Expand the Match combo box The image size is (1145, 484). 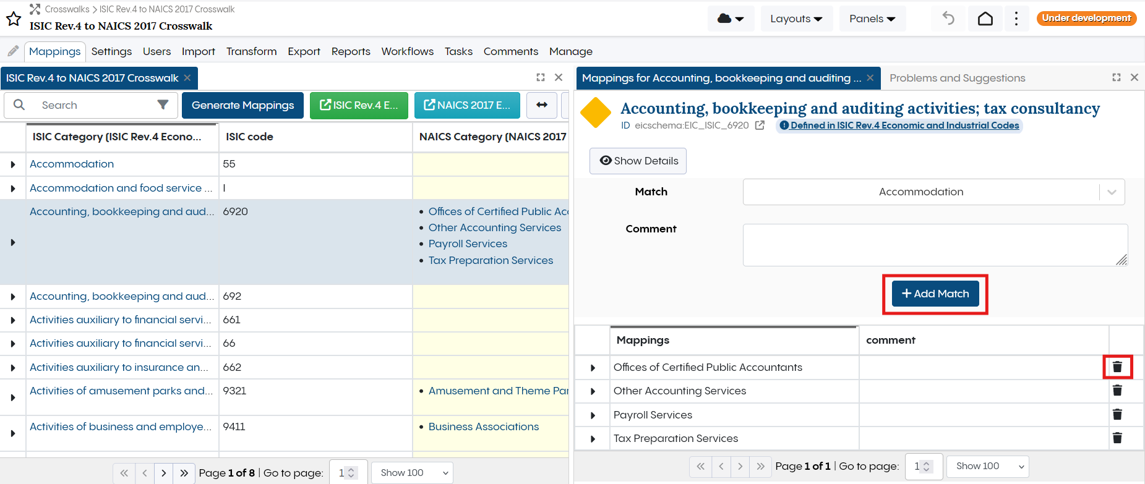pyautogui.click(x=1112, y=192)
